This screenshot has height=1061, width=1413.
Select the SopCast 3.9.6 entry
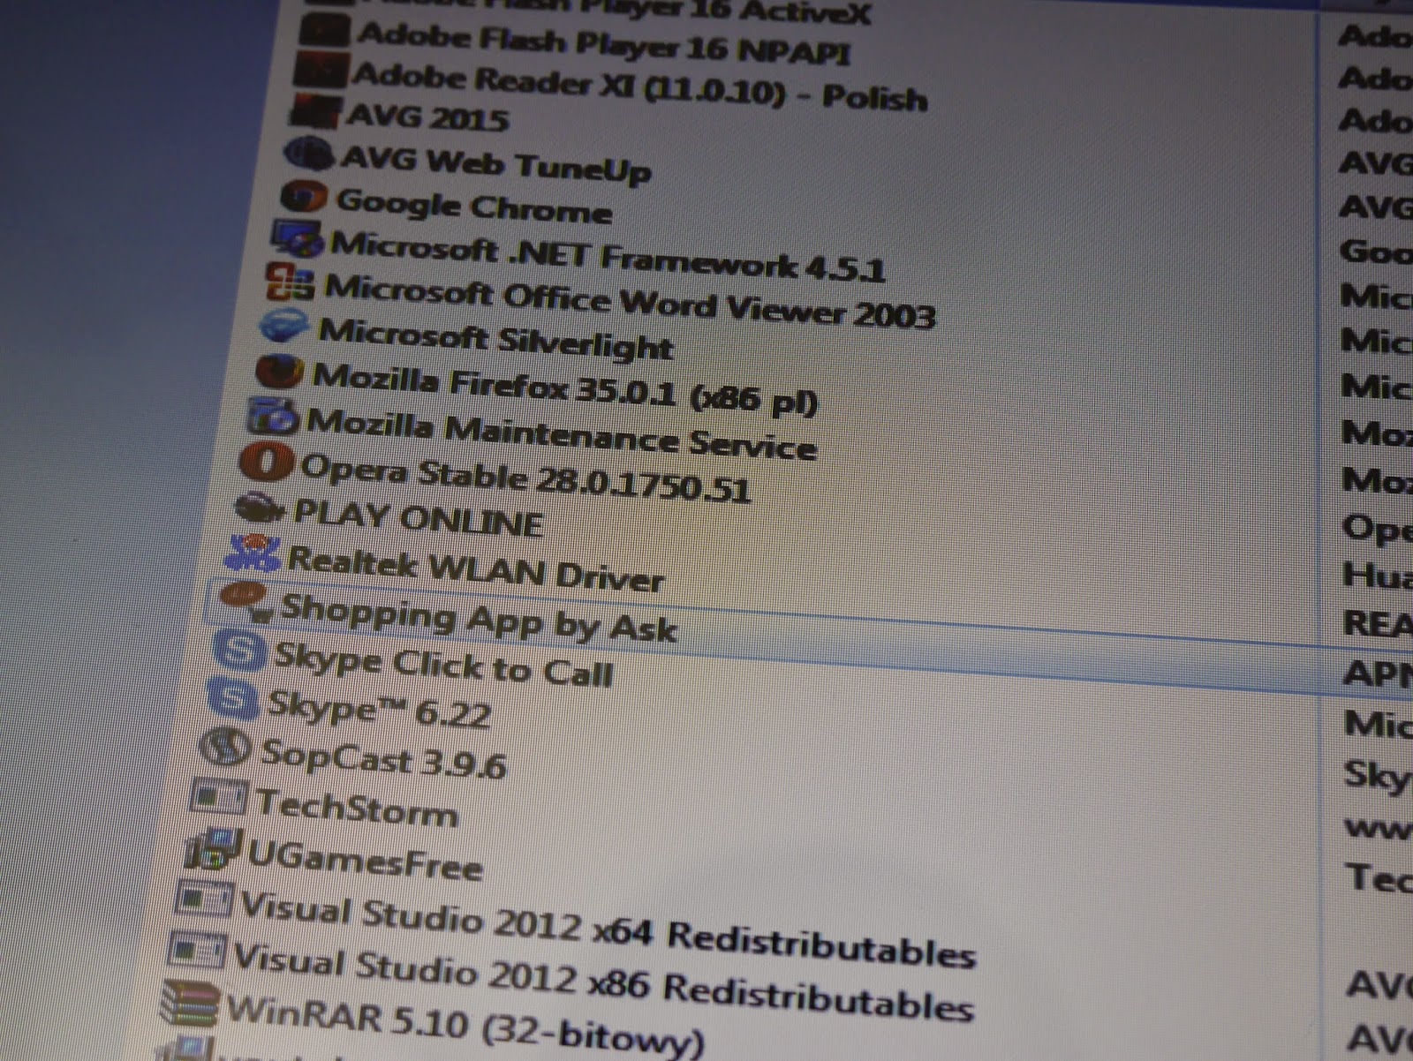click(382, 760)
